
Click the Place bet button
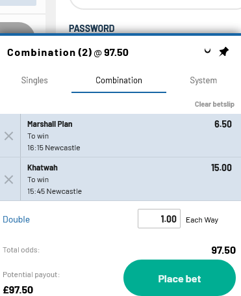(179, 278)
